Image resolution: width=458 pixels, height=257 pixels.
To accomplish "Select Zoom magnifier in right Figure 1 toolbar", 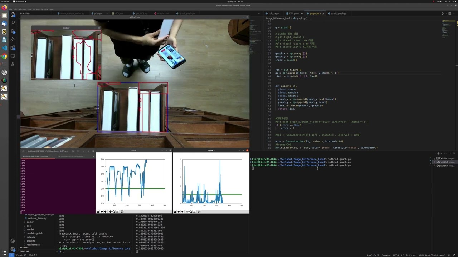I will (x=191, y=212).
